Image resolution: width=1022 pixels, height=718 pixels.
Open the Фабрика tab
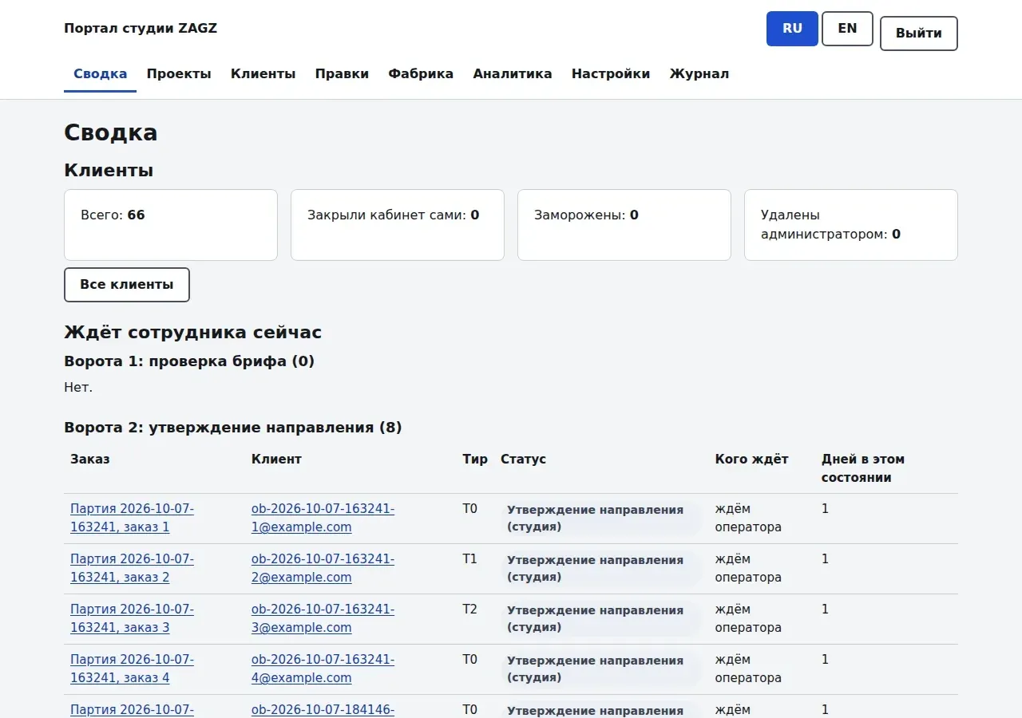pyautogui.click(x=421, y=74)
